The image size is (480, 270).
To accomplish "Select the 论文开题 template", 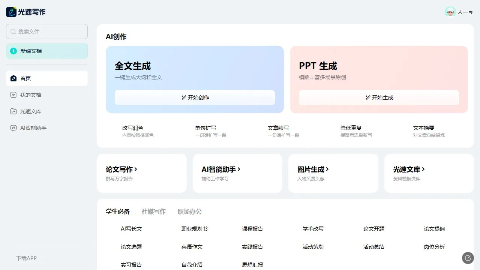I will (x=374, y=229).
